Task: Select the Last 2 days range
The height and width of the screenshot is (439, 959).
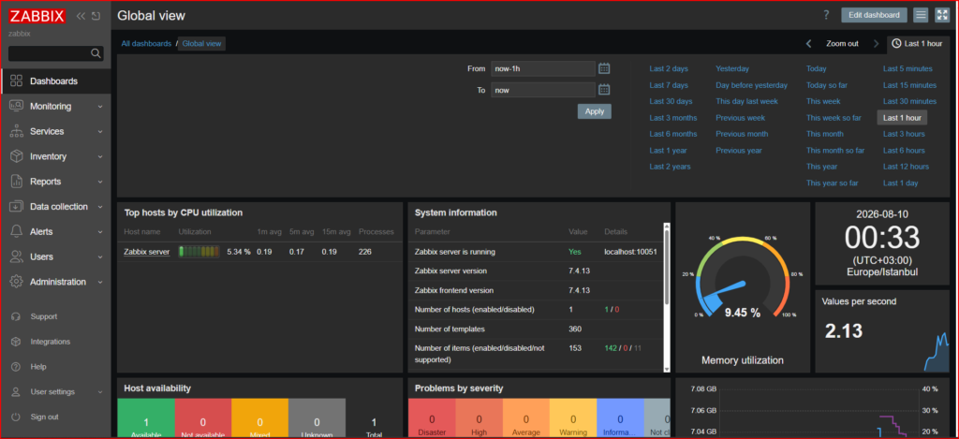Action: point(669,68)
